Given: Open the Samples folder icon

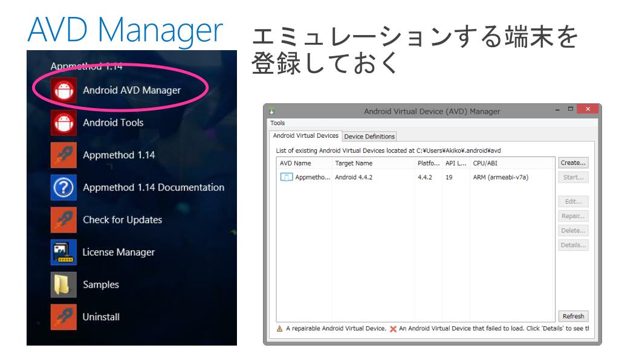Looking at the screenshot, I should (x=63, y=285).
